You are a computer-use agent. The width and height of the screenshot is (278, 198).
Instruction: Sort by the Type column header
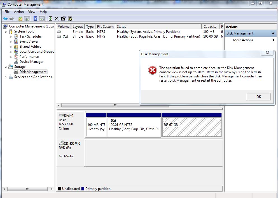(90, 26)
